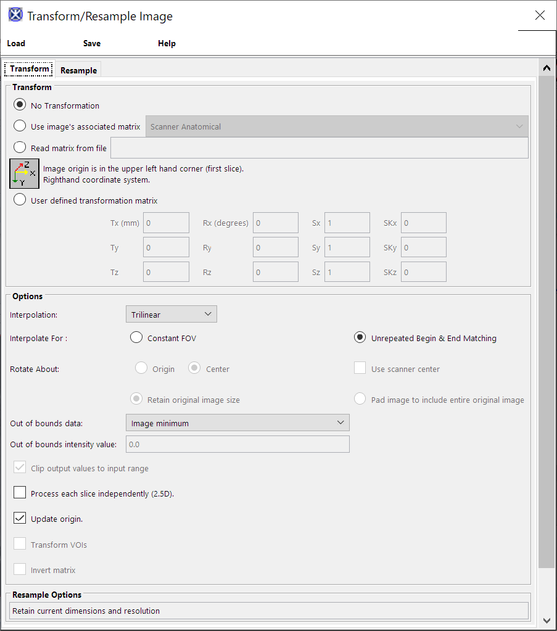Uncheck the Update origin checkbox
Screen dimensions: 557x631
[x=20, y=519]
